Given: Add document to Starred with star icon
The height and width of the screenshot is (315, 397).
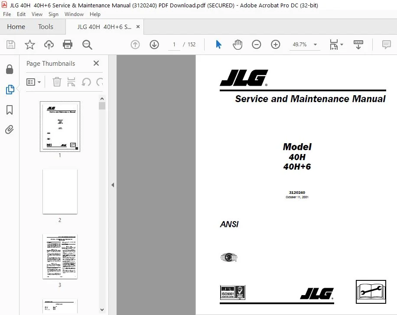Looking at the screenshot, I should [29, 45].
